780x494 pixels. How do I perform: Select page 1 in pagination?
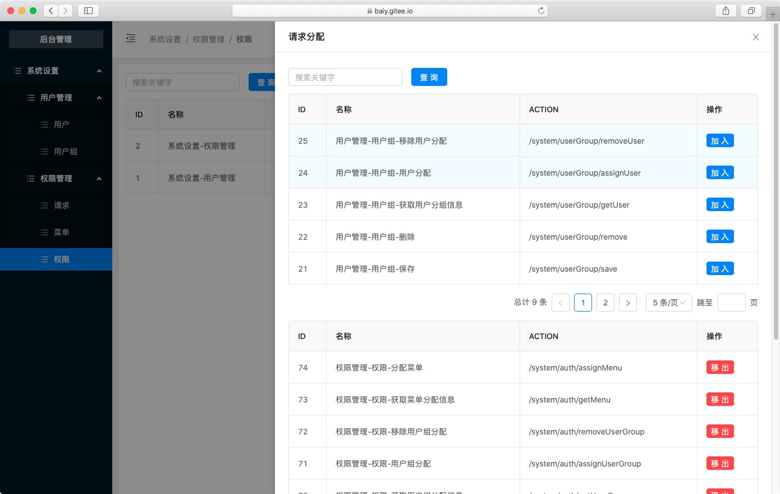tap(583, 303)
